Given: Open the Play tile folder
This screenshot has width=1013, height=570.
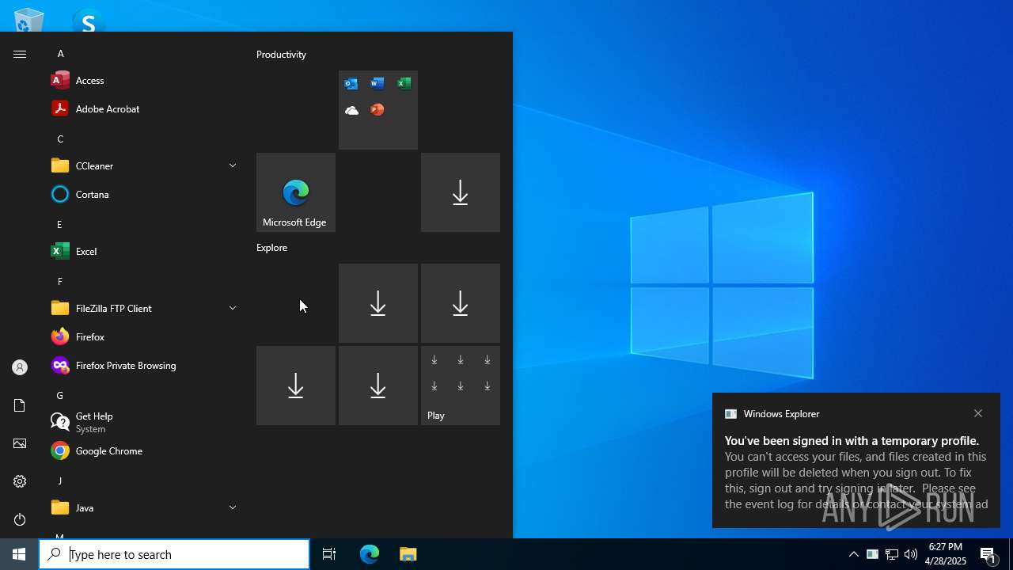Looking at the screenshot, I should [x=461, y=386].
